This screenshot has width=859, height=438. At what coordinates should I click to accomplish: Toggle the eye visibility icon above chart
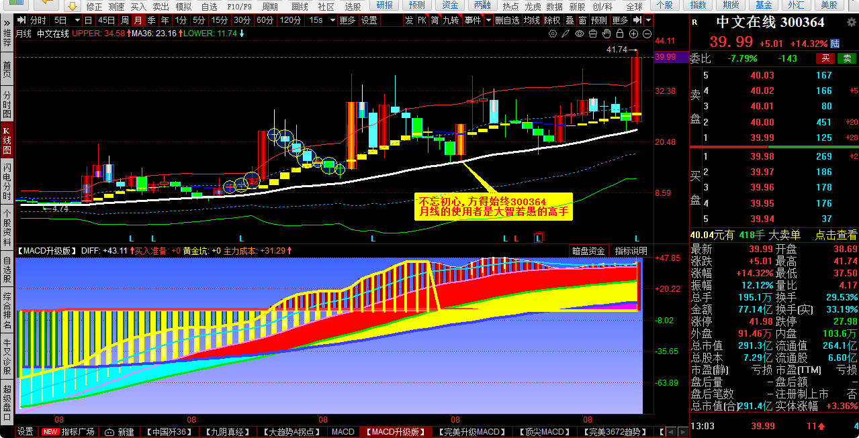580,34
